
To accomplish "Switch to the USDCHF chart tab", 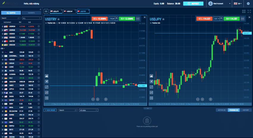I will [69, 11].
